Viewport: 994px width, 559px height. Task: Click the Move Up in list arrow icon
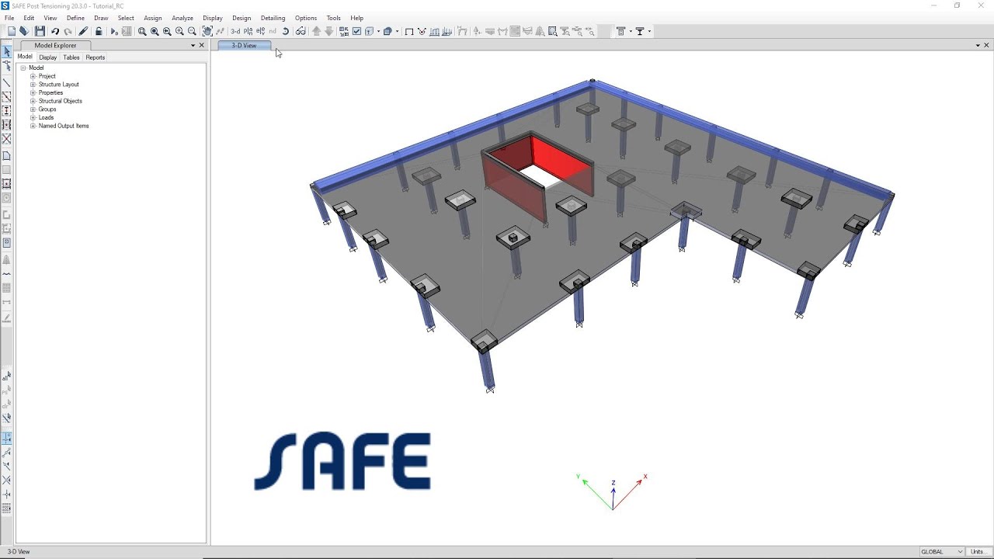click(316, 31)
